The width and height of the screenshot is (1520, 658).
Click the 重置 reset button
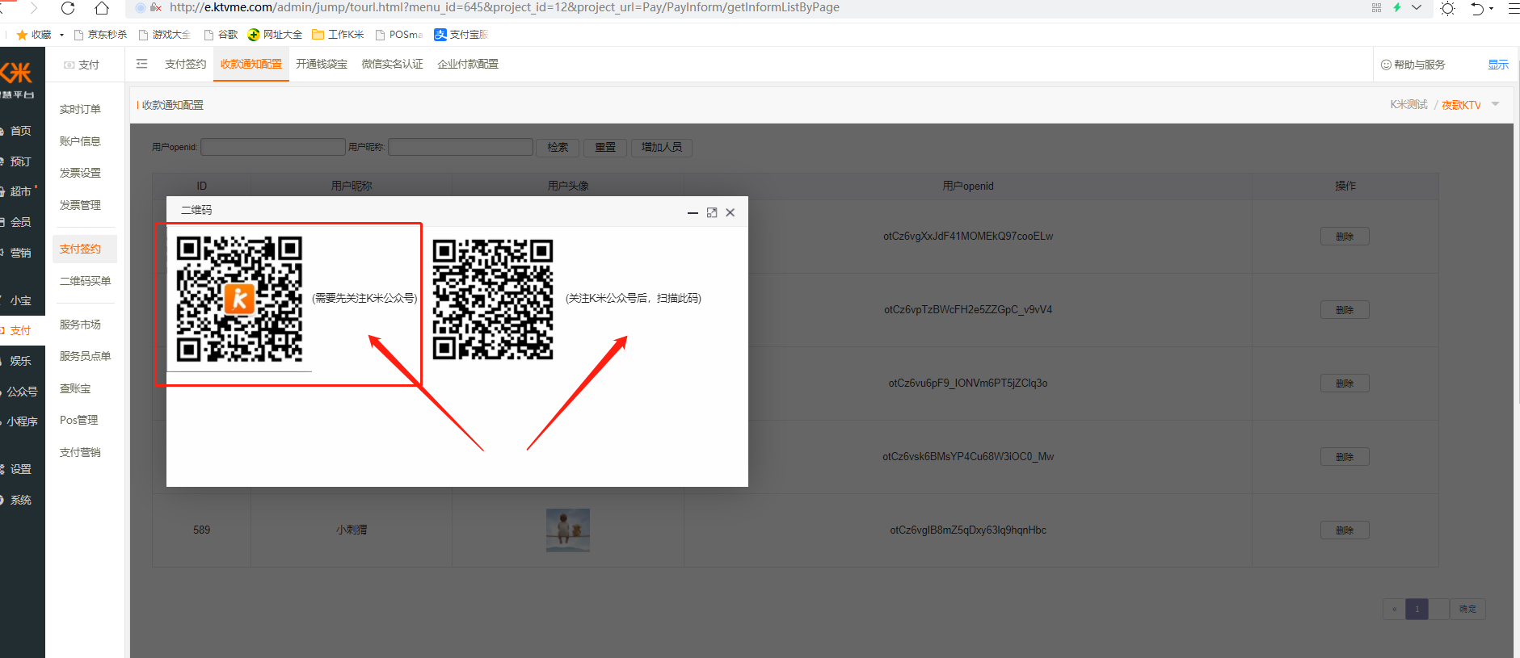coord(605,147)
